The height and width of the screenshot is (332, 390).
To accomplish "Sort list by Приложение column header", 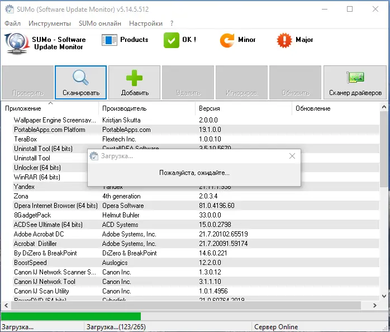I will [x=50, y=108].
